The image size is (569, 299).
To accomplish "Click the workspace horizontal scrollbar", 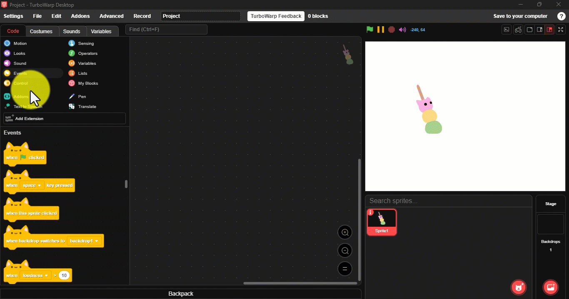I will (x=300, y=283).
